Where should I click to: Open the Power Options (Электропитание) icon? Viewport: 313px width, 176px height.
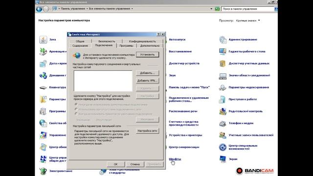(x=43, y=171)
